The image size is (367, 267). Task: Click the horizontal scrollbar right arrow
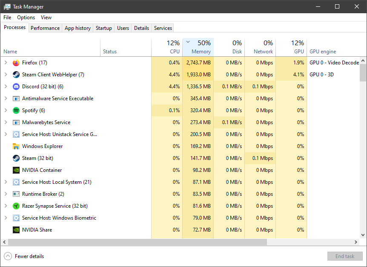[356, 242]
